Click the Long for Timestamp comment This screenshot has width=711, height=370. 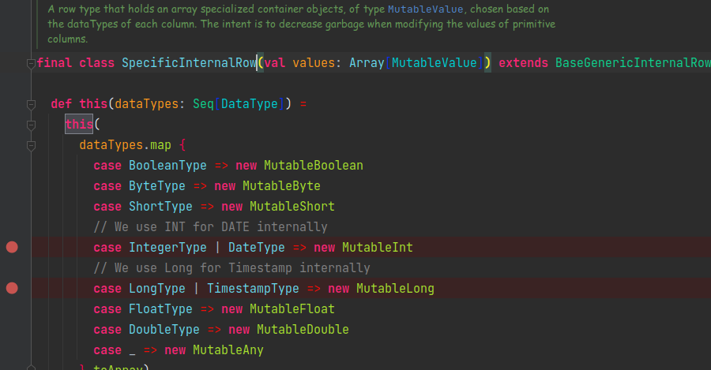tap(231, 267)
